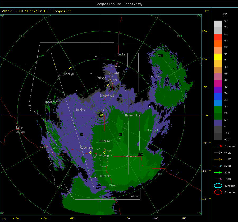
Task: Click the Lake Louise label
Action: click(20, 130)
